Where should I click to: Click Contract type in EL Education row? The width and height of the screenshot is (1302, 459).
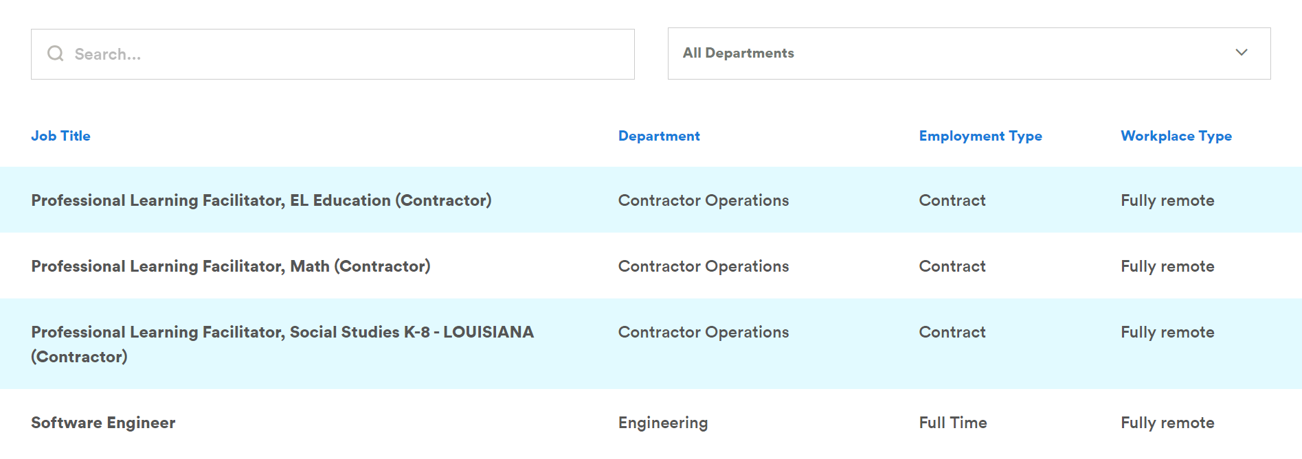952,200
